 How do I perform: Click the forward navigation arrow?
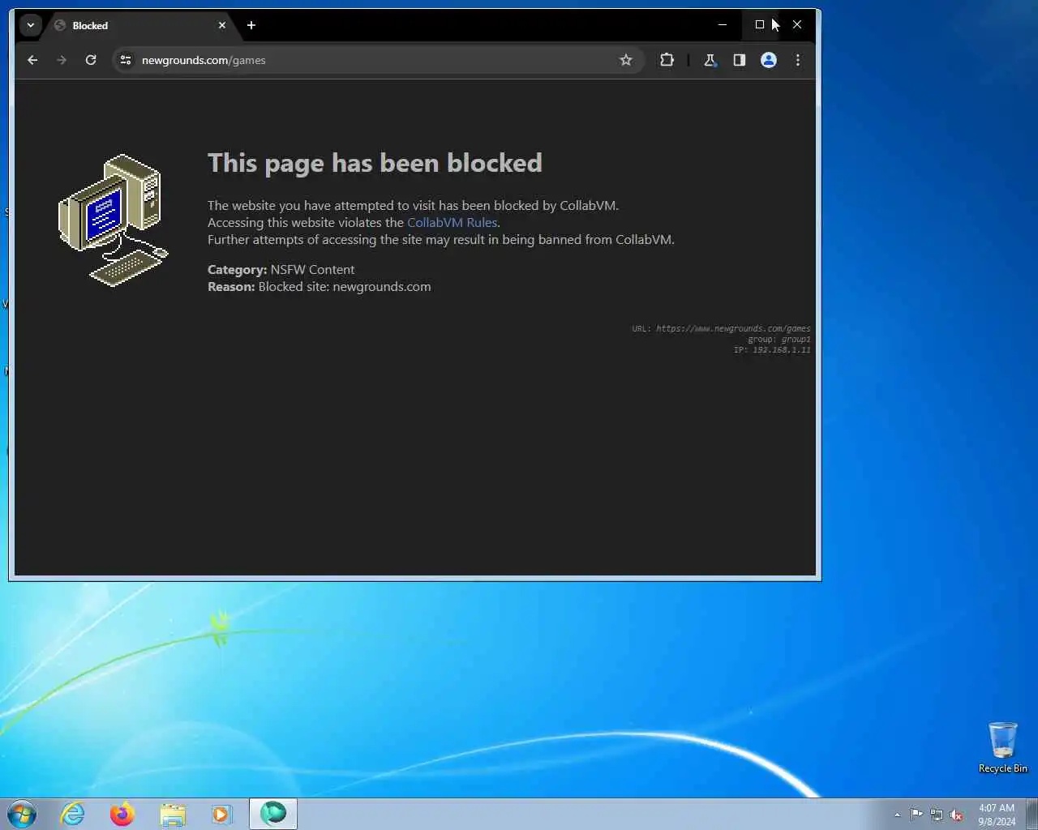pos(62,60)
